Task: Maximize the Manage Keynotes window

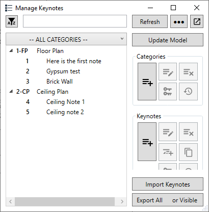Action: coord(173,8)
